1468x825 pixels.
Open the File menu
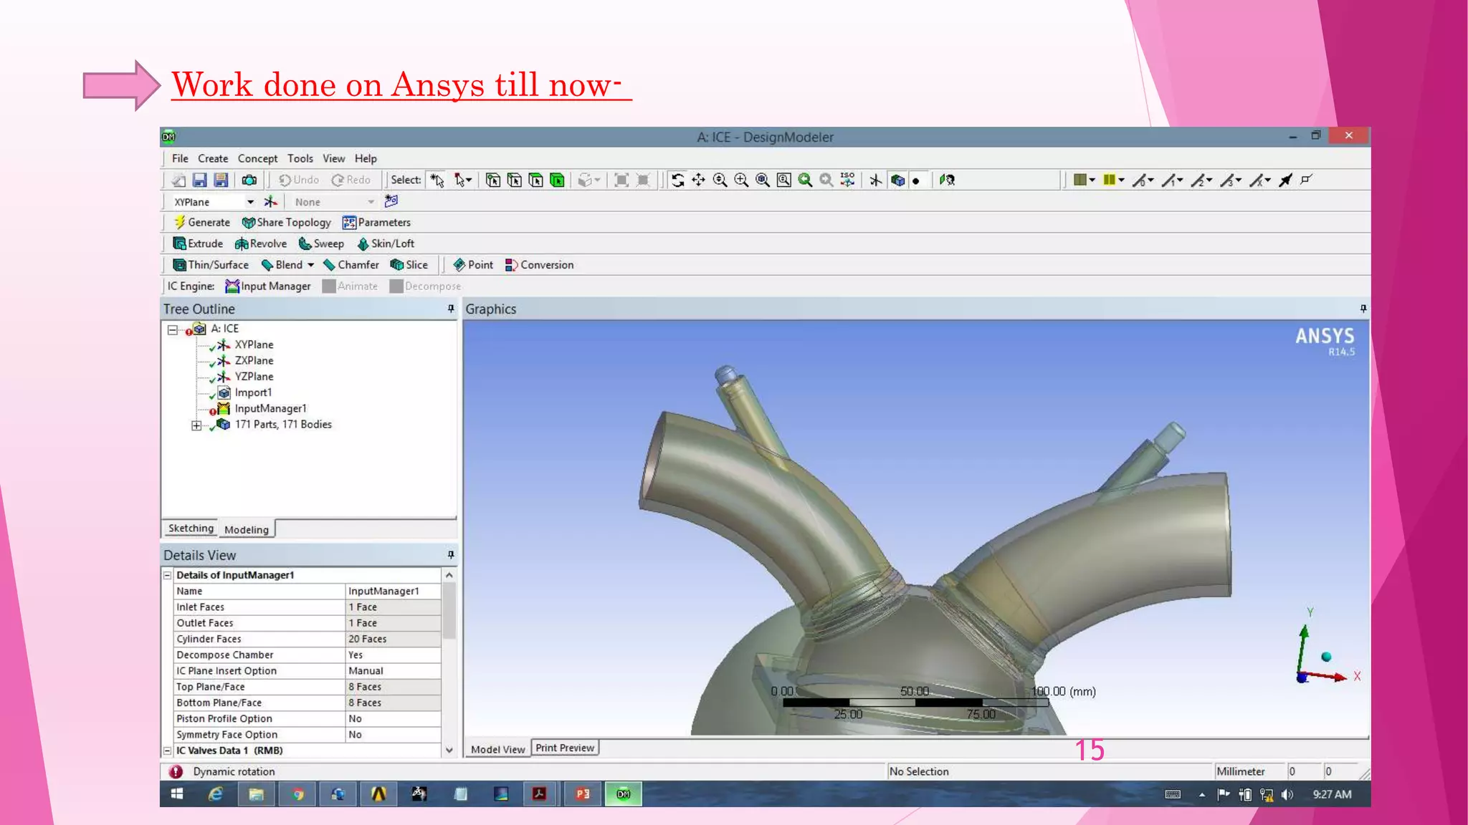tap(180, 159)
